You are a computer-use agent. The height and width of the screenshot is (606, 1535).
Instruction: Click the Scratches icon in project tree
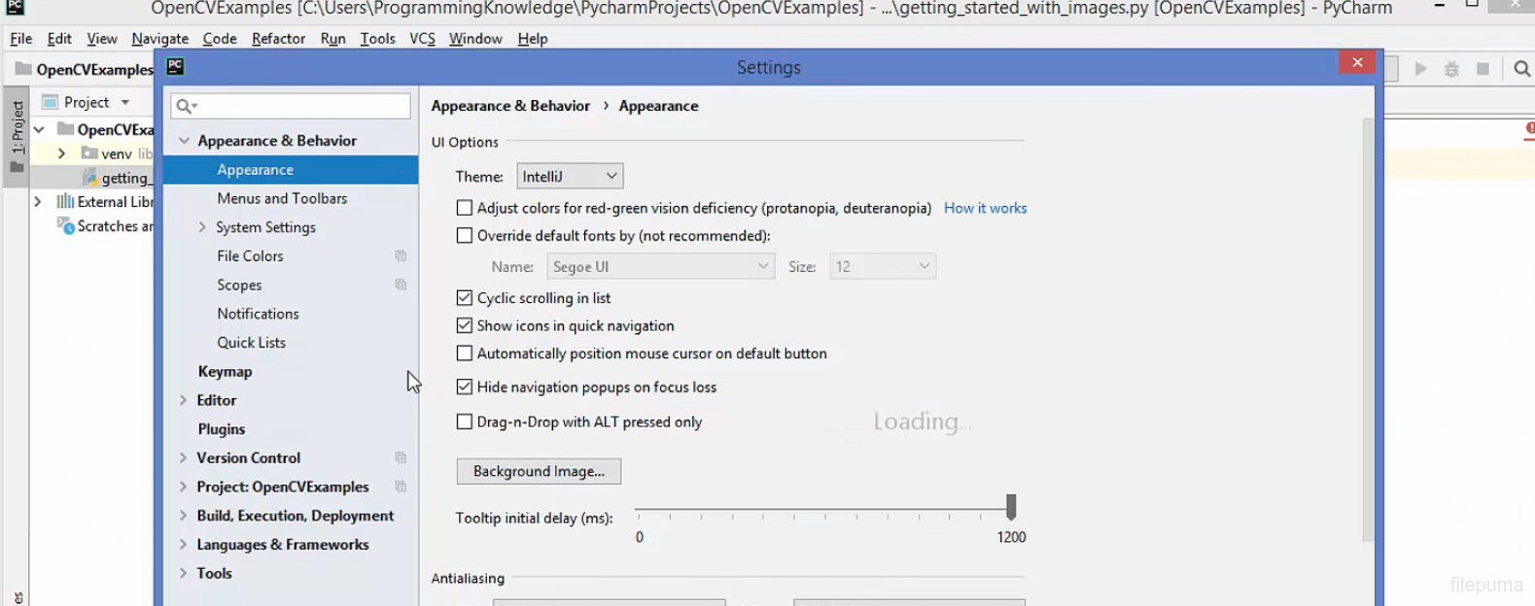tap(65, 226)
